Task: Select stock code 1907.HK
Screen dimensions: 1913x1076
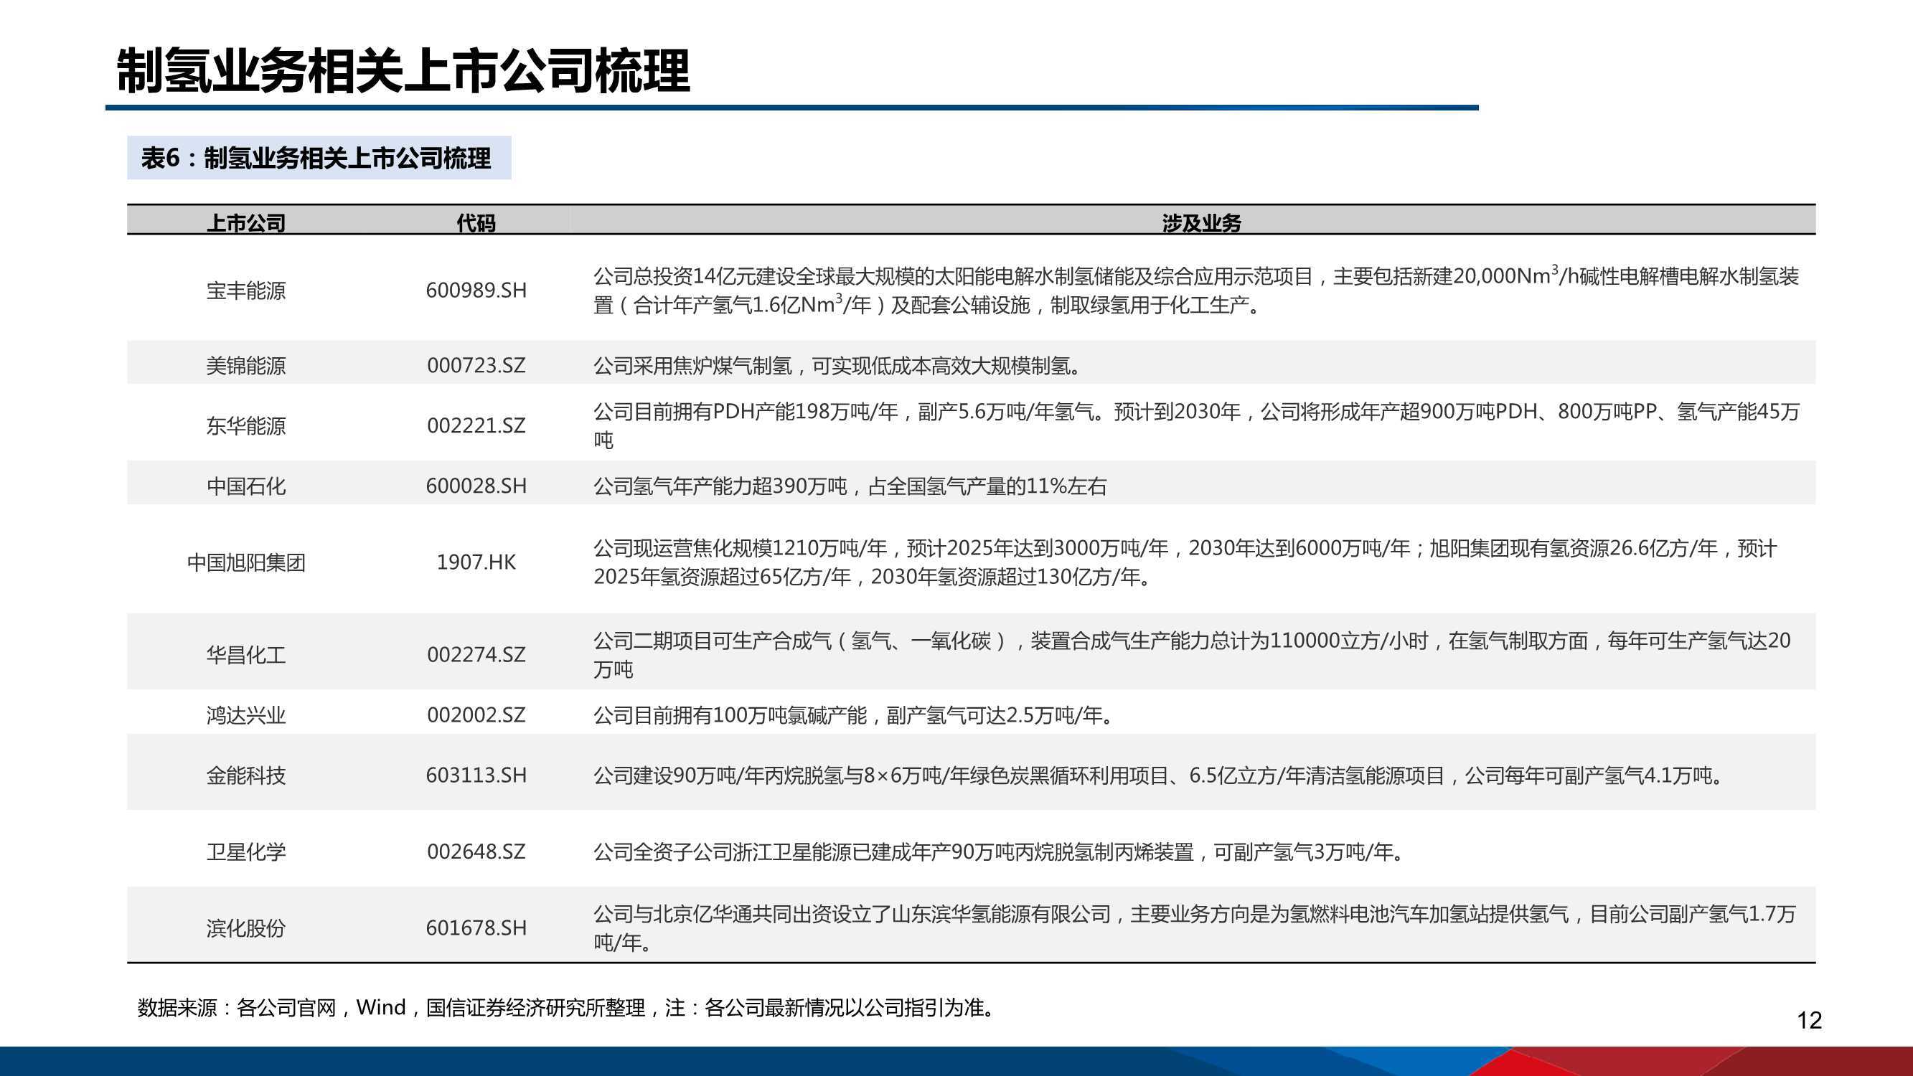Action: coord(476,562)
